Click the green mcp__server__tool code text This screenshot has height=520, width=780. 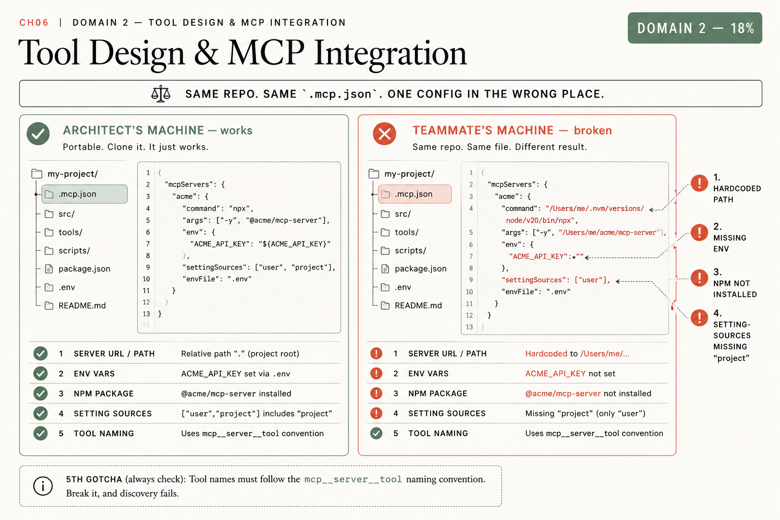[x=353, y=479]
